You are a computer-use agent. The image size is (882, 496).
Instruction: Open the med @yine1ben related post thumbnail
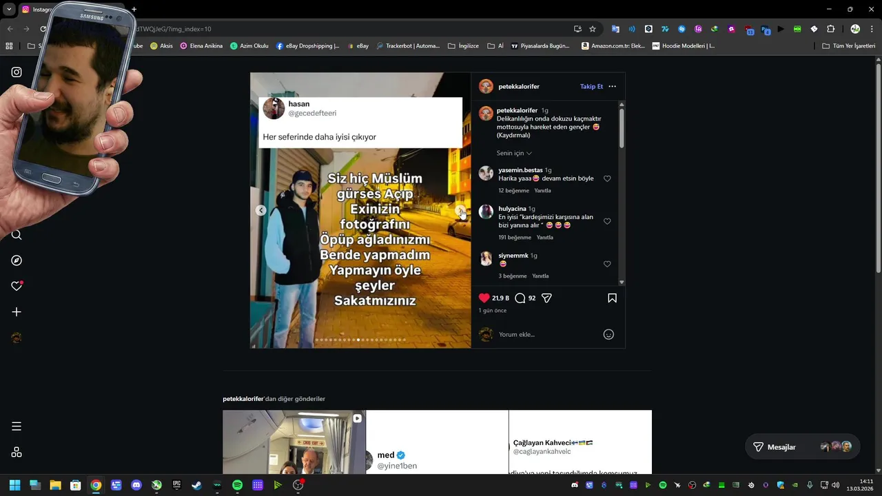pos(437,442)
